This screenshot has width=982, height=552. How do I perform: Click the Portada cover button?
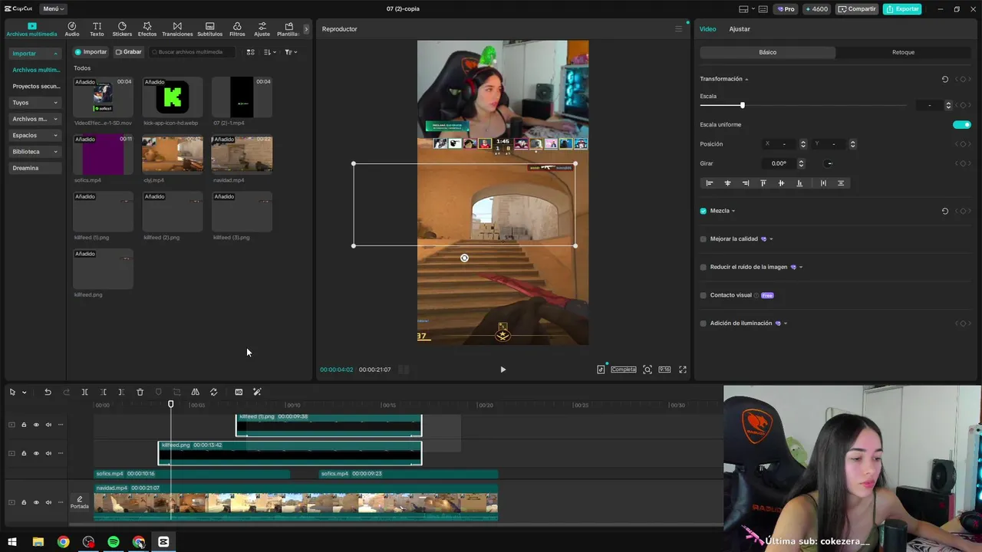(80, 502)
